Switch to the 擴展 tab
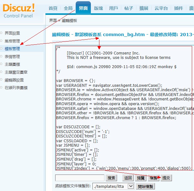 click(144, 8)
